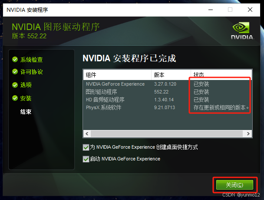Select the HD 音频驱动程序 component row

[168, 100]
